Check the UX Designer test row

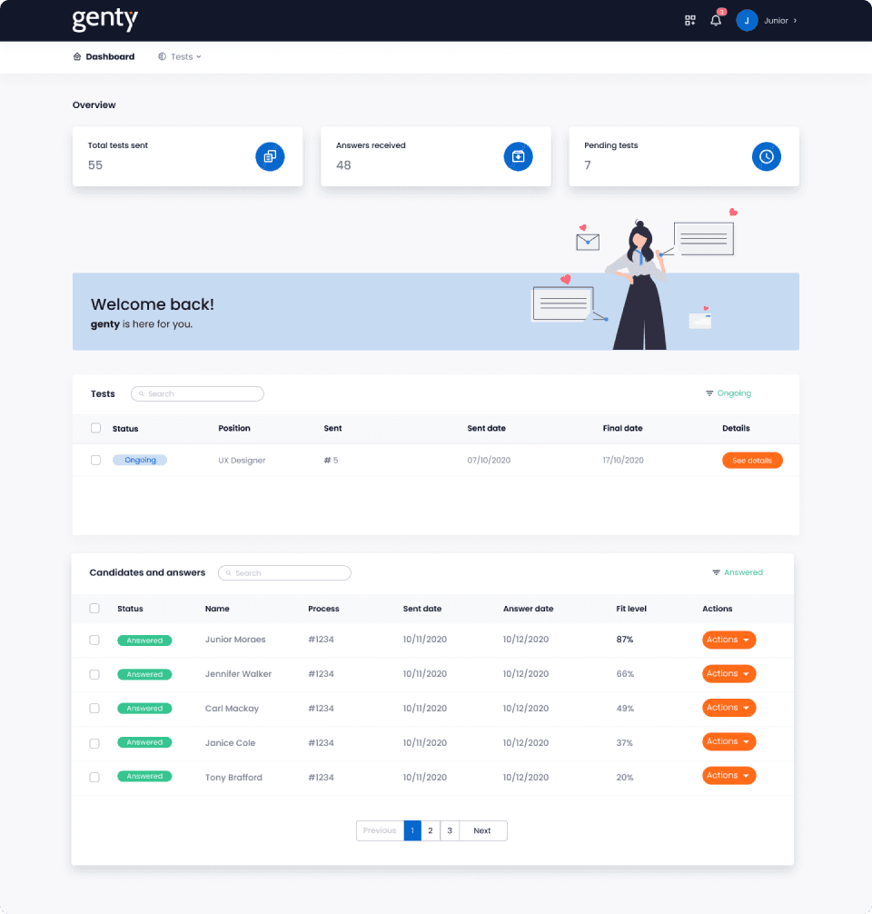(95, 460)
